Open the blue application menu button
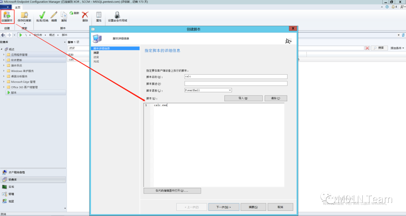The image size is (406, 216). point(6,7)
